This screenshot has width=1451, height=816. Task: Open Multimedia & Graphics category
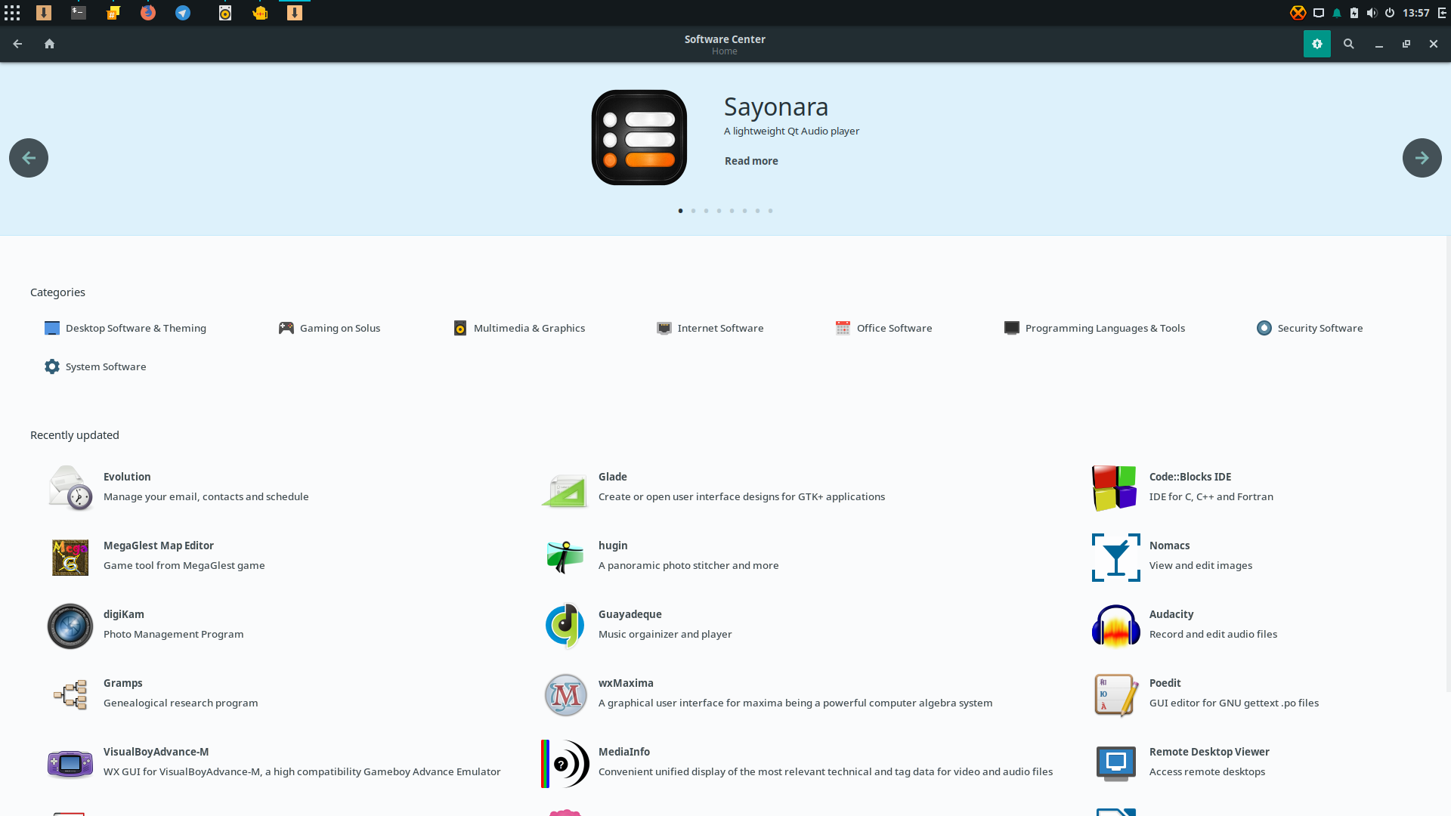pos(519,328)
